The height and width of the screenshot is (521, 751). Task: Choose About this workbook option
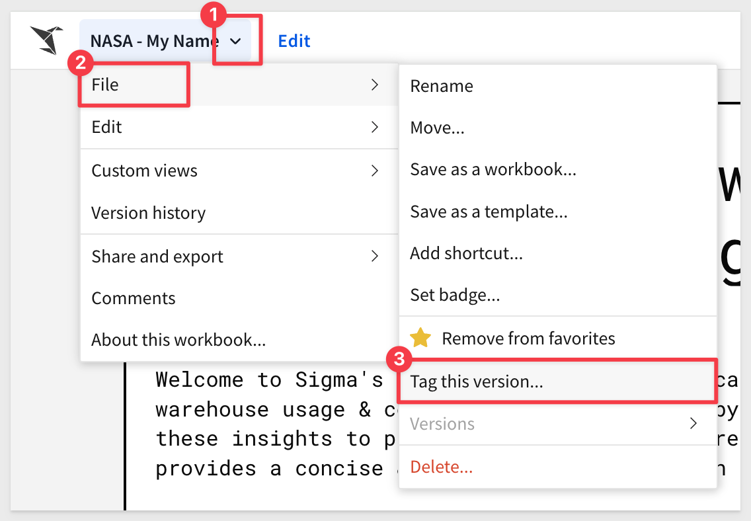(x=178, y=340)
